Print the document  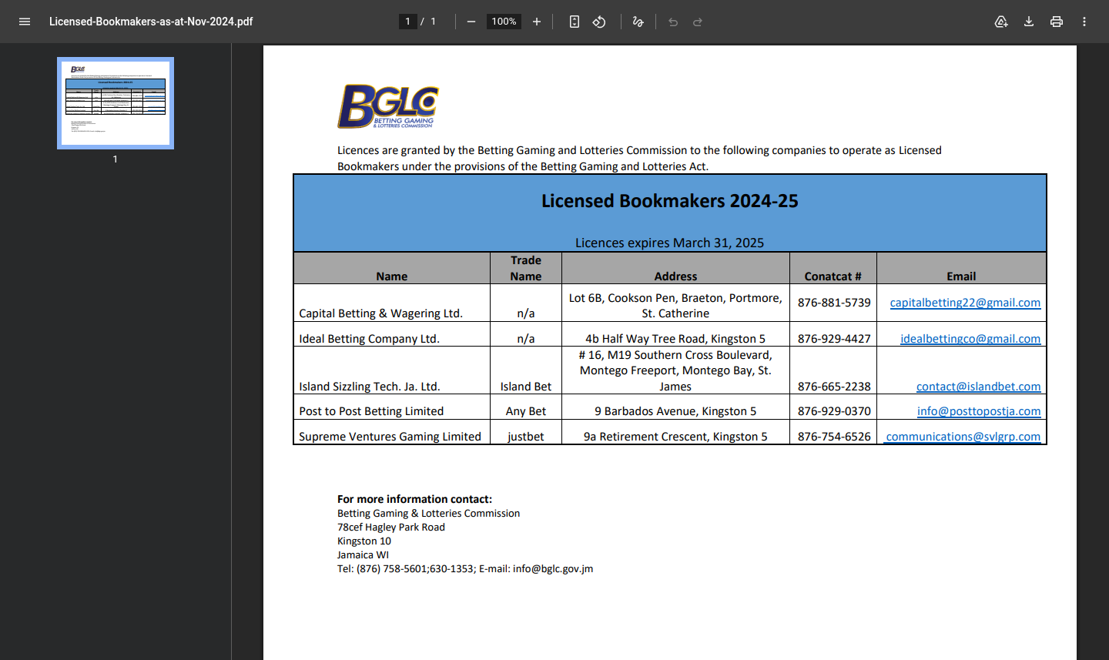pos(1057,22)
